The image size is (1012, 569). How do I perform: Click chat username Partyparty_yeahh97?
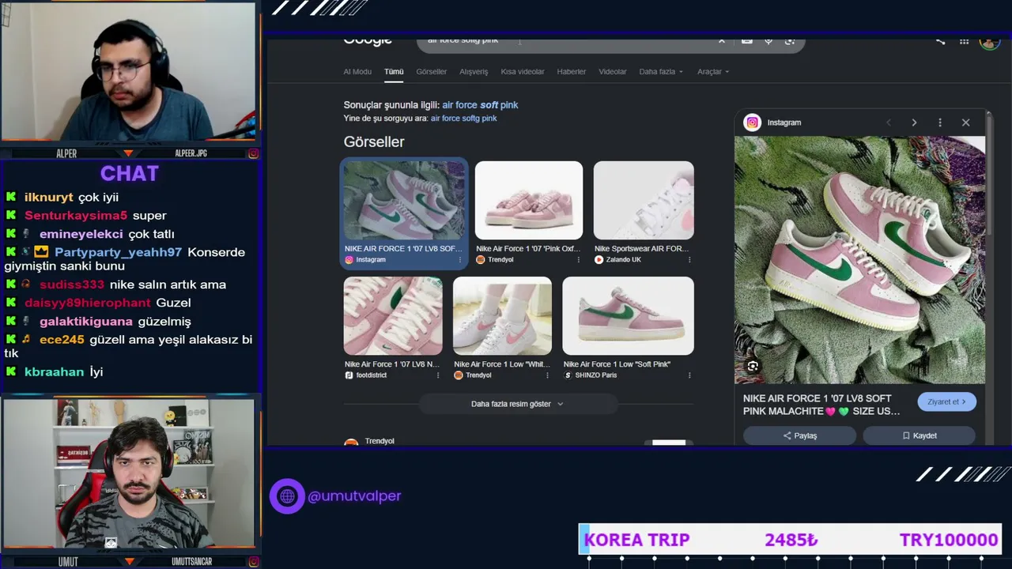(x=119, y=252)
